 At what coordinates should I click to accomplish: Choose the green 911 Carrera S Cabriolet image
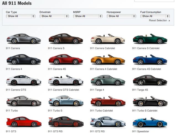(x=150, y=39)
